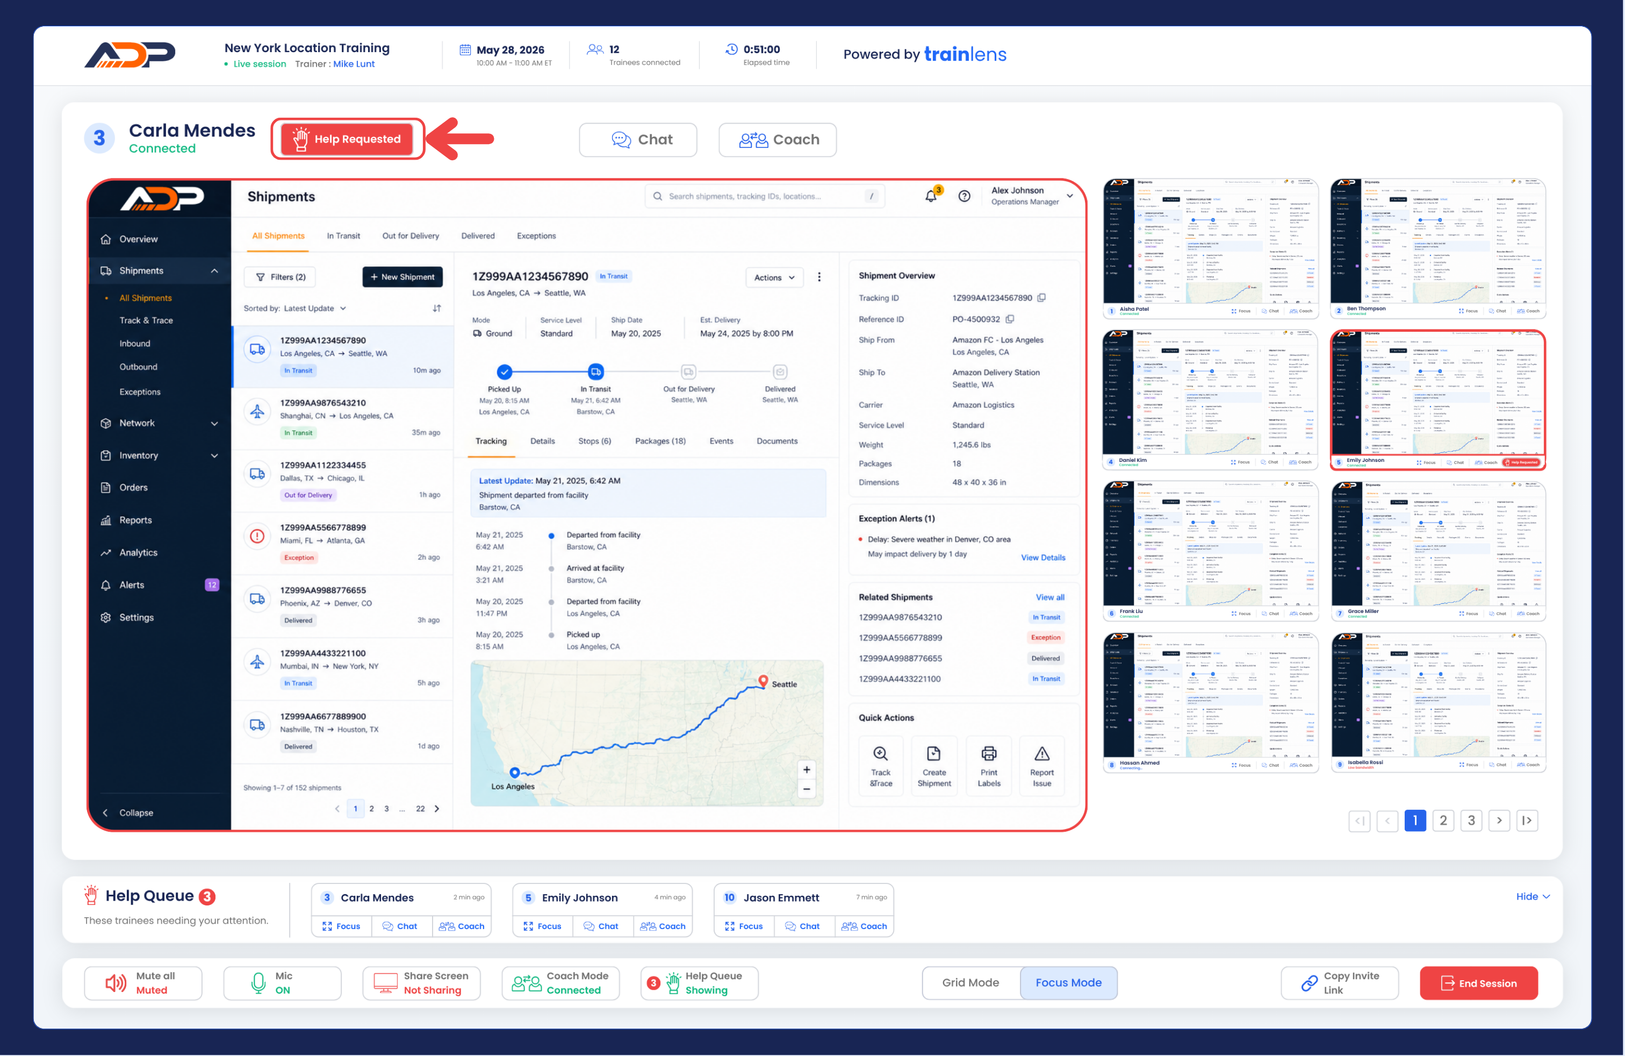Click the help question mark icon
The height and width of the screenshot is (1056, 1625).
(964, 196)
